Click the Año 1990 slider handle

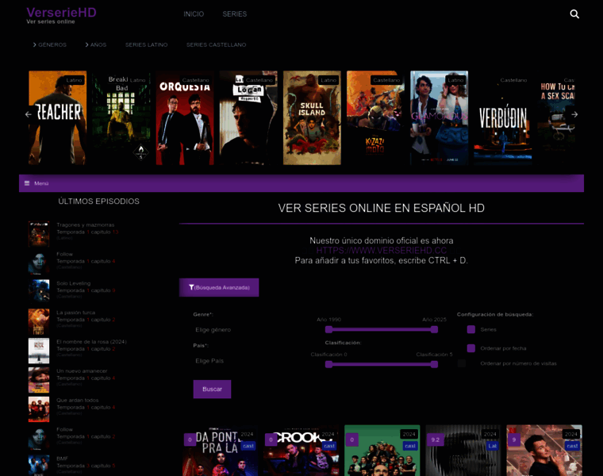point(328,329)
